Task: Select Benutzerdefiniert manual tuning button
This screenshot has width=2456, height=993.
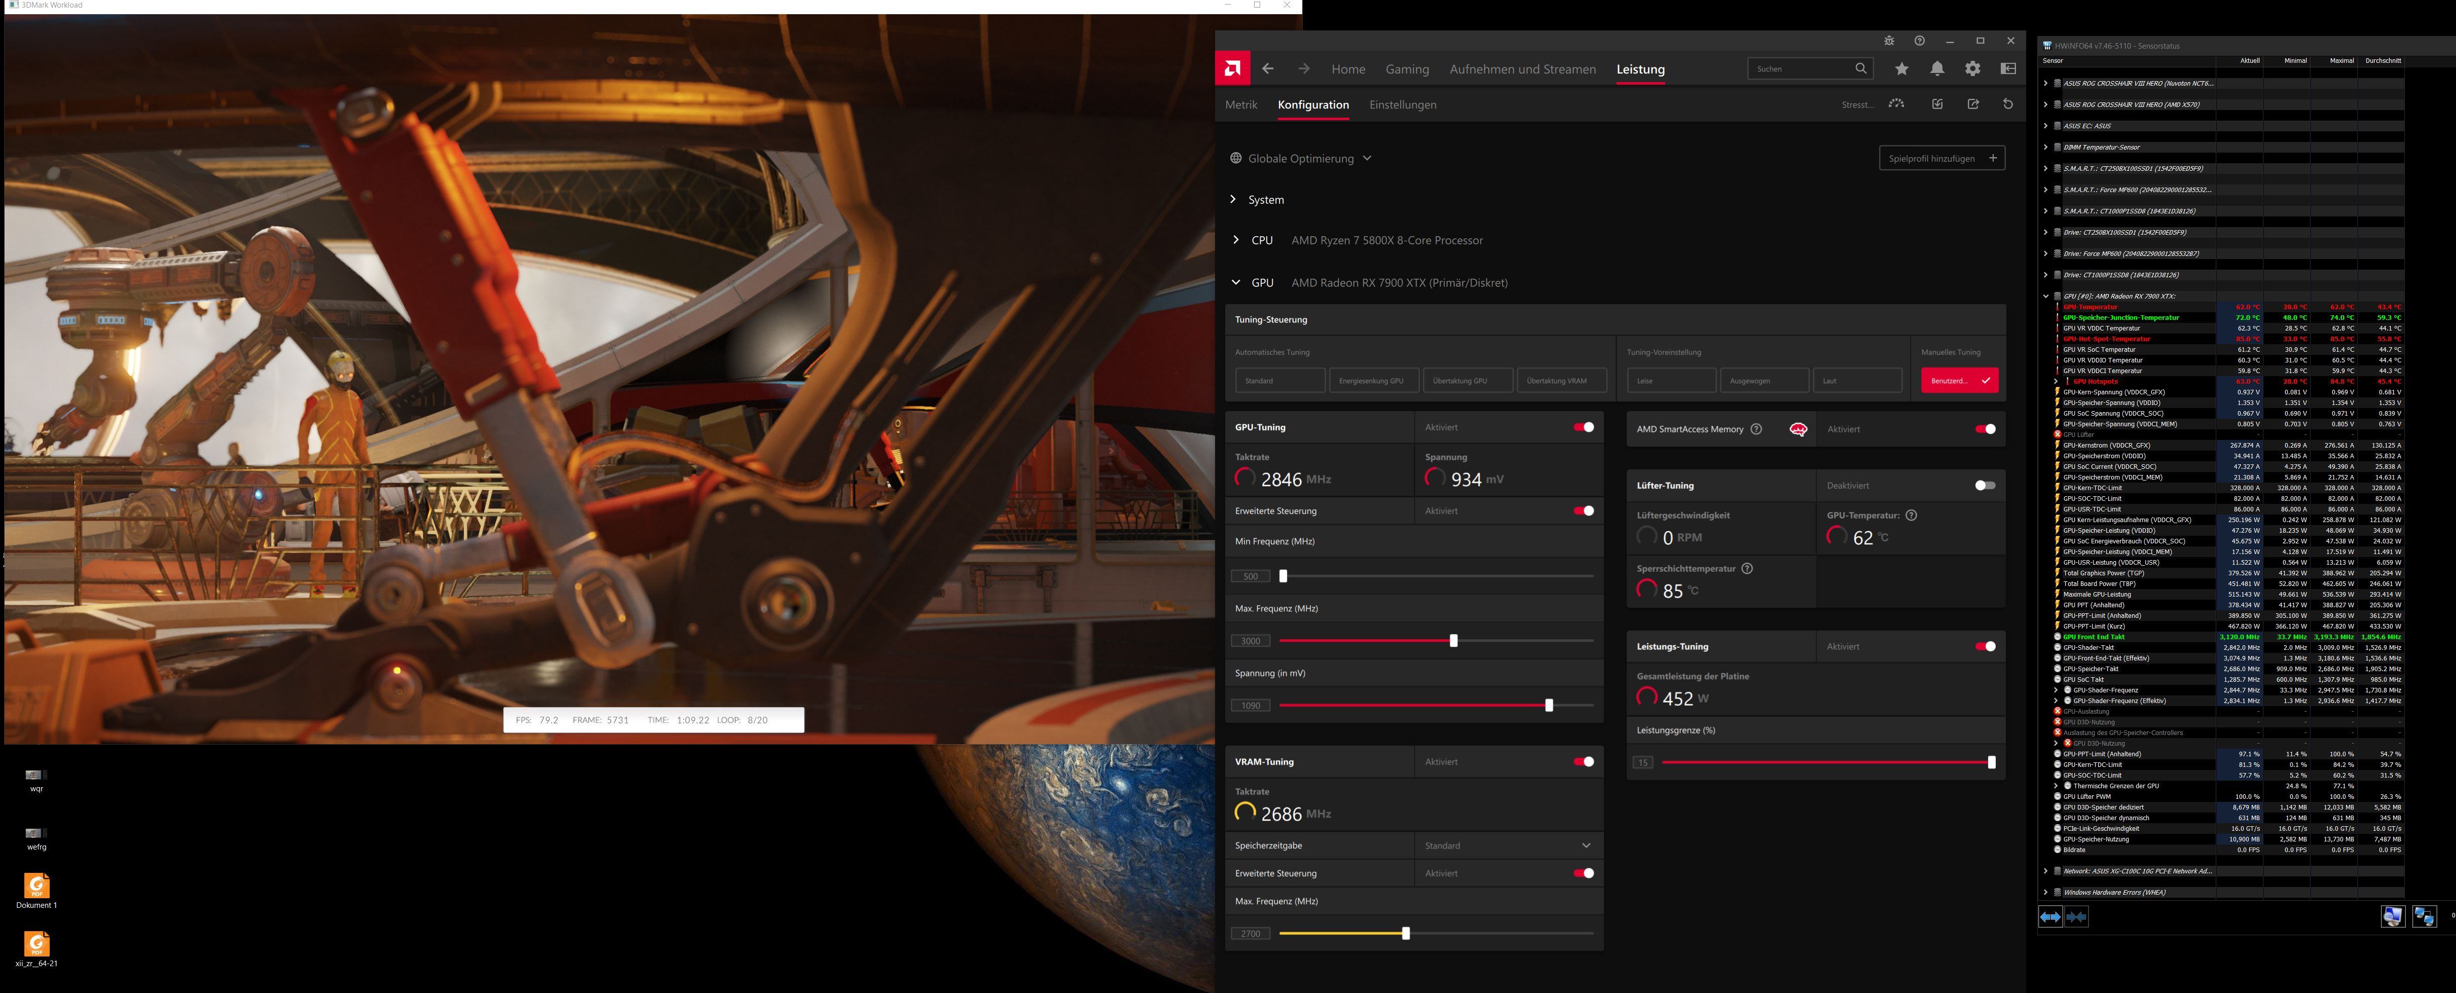Action: (x=1959, y=380)
